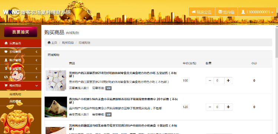This screenshot has width=278, height=134.
Task: Expand the 账户管理 chevron
Action: 36,60
